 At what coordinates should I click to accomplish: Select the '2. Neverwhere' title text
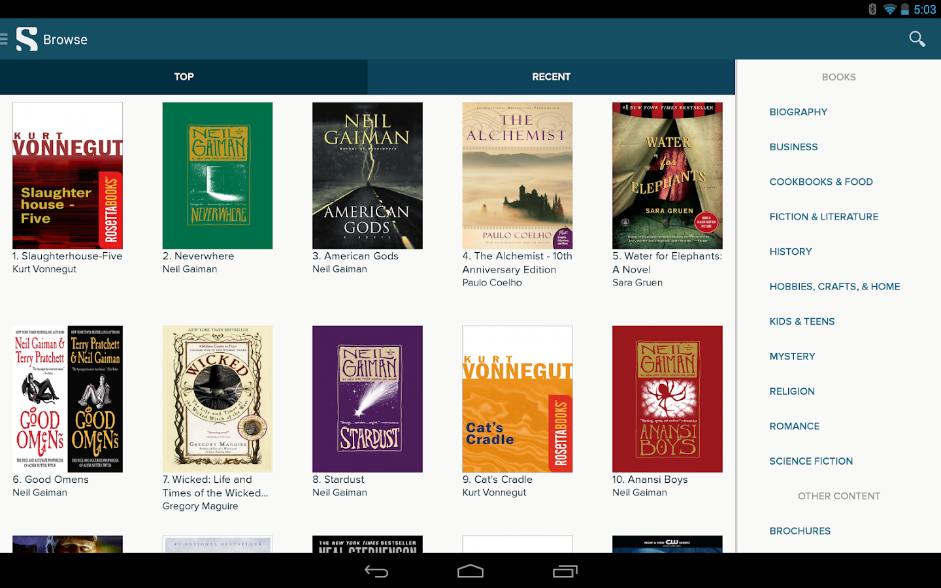(198, 256)
